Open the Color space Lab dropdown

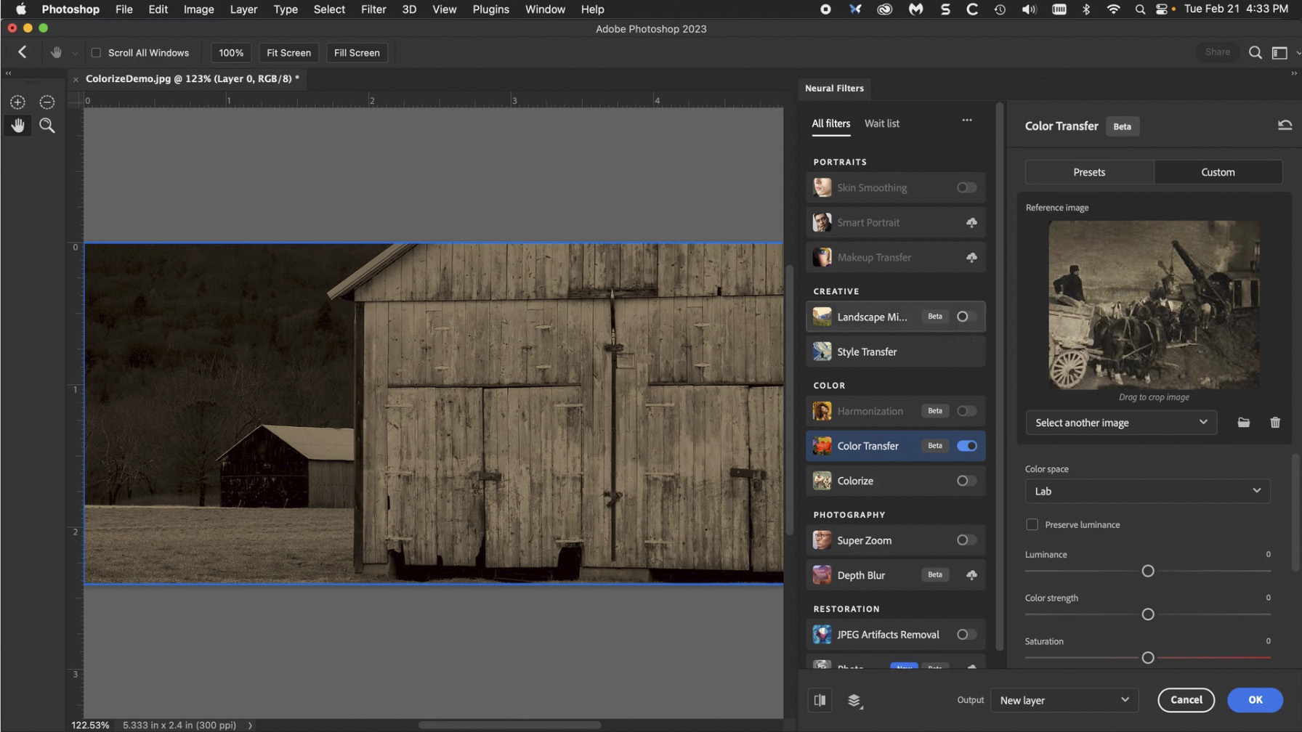click(x=1147, y=491)
